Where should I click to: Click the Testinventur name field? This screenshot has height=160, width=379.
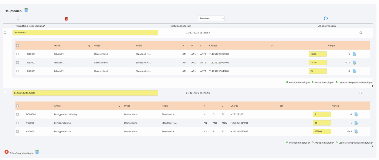[85, 33]
